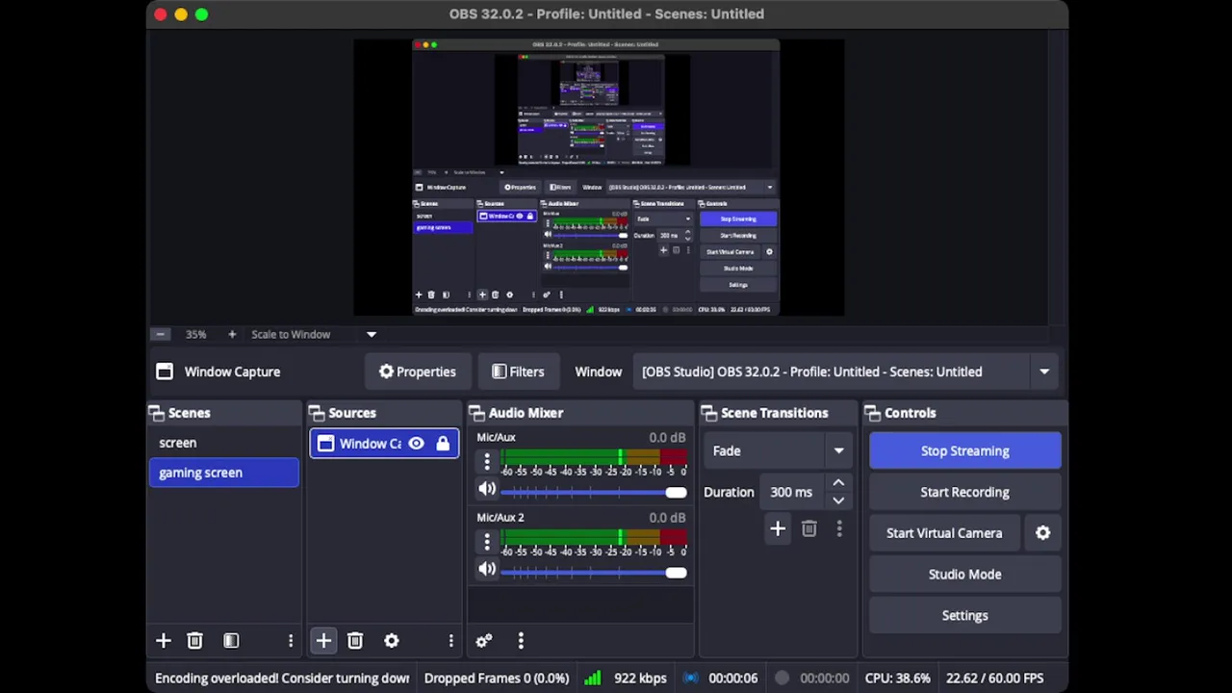Image resolution: width=1232 pixels, height=693 pixels.
Task: Open source Filters button
Action: pyautogui.click(x=518, y=372)
